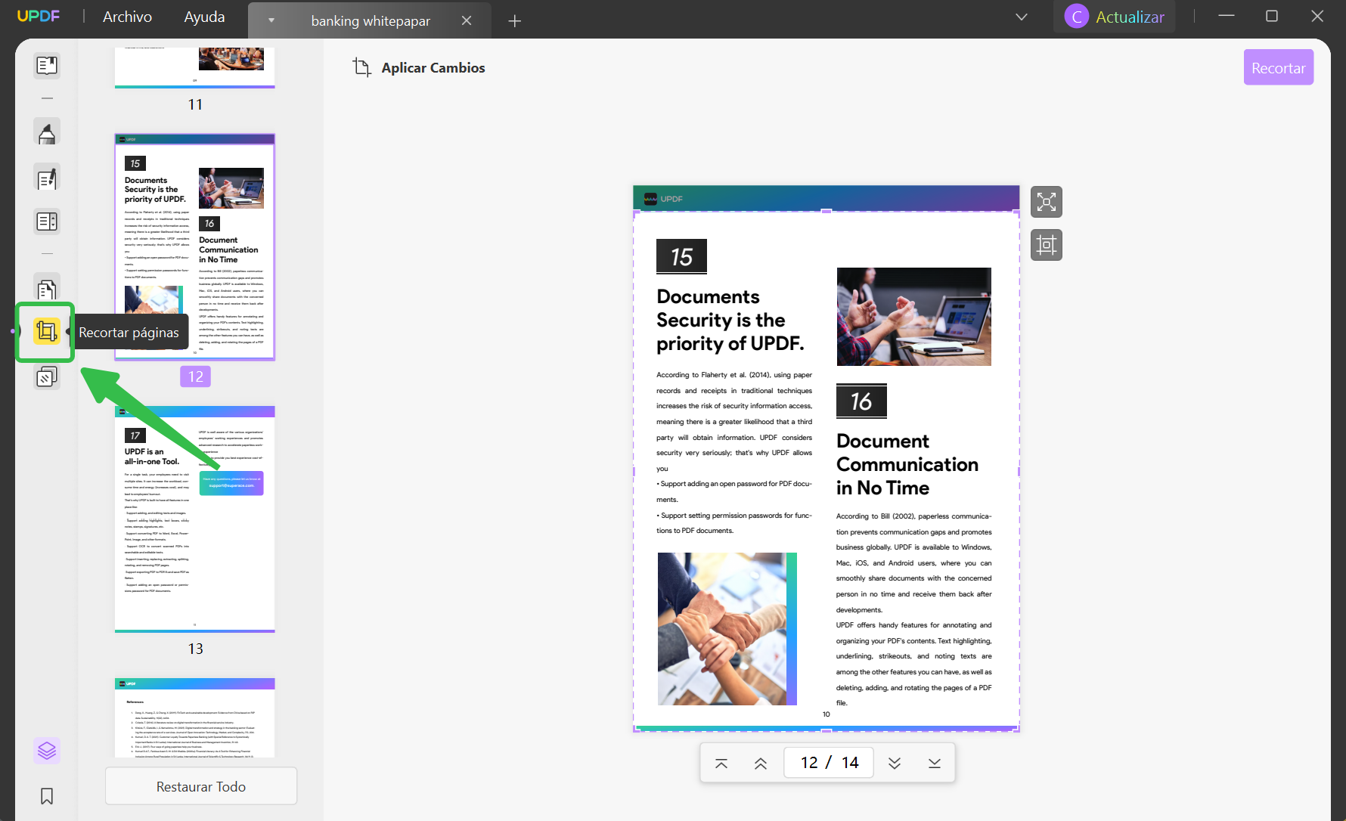Viewport: 1346px width, 821px height.
Task: Click the fullscreen expand icon beside the preview
Action: pyautogui.click(x=1047, y=201)
